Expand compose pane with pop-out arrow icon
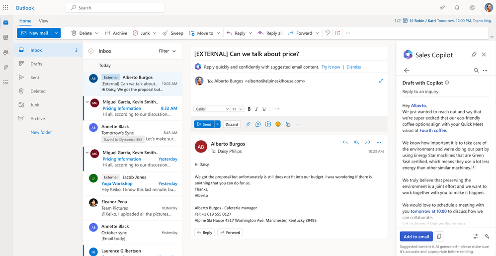 point(381,81)
